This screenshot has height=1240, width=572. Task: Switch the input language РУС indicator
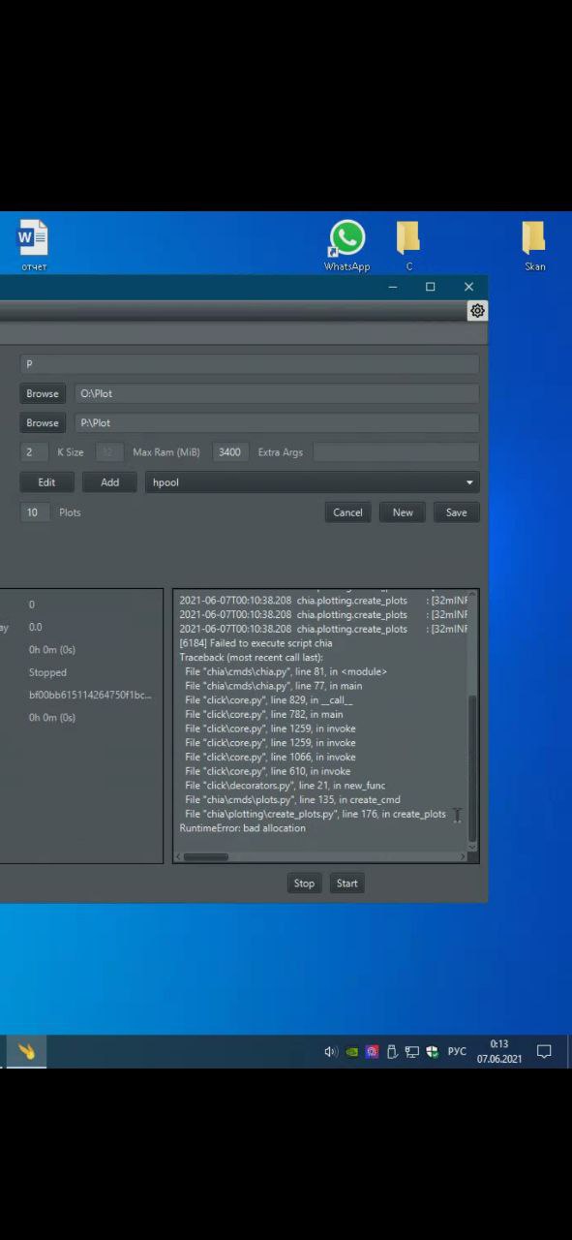pos(457,1052)
